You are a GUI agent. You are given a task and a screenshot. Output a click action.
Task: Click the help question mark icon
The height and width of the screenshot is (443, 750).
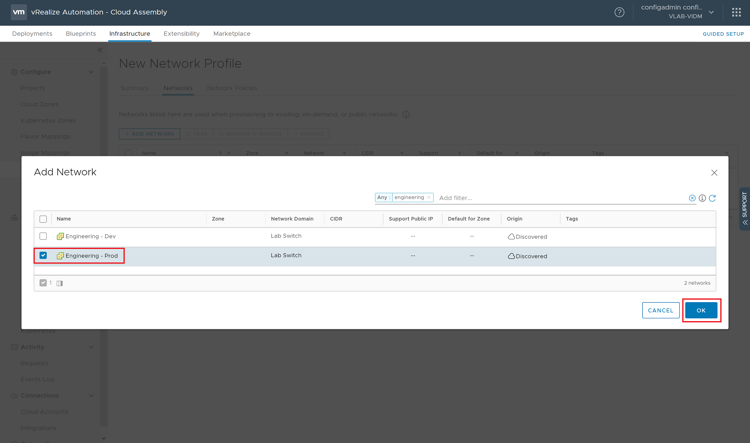pyautogui.click(x=619, y=12)
